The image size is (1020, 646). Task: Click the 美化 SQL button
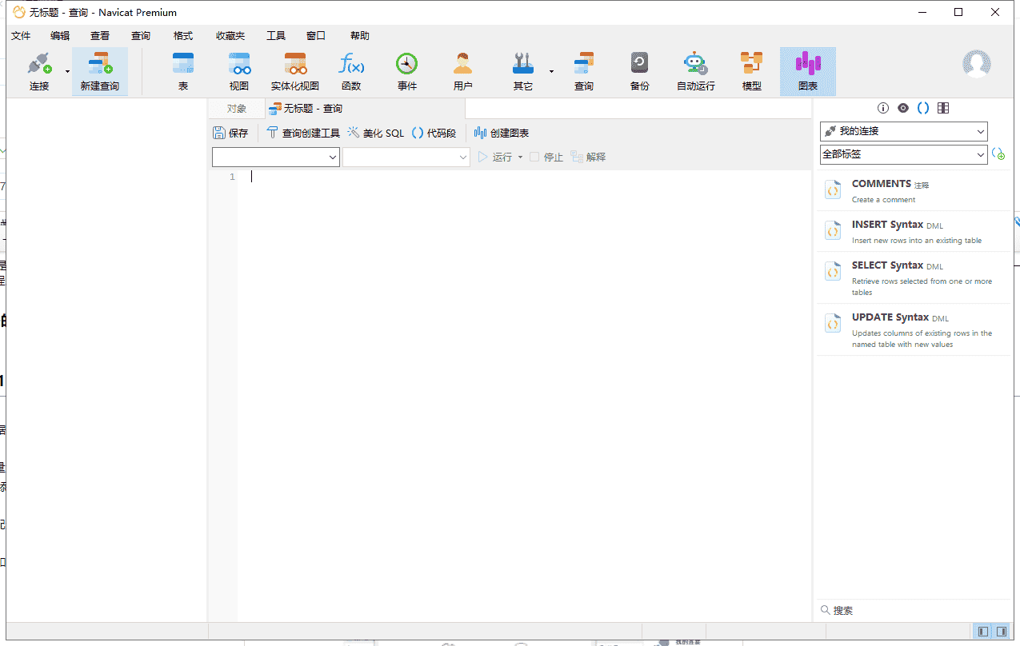click(376, 134)
